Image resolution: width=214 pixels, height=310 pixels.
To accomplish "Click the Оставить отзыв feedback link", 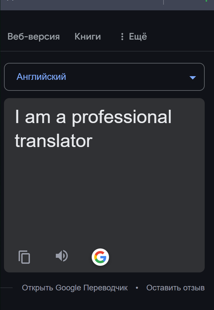I will (175, 288).
